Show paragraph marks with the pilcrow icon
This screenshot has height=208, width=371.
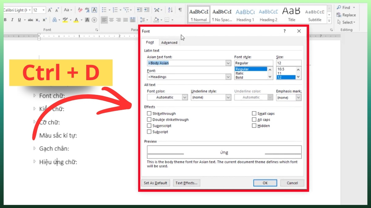pos(180,10)
